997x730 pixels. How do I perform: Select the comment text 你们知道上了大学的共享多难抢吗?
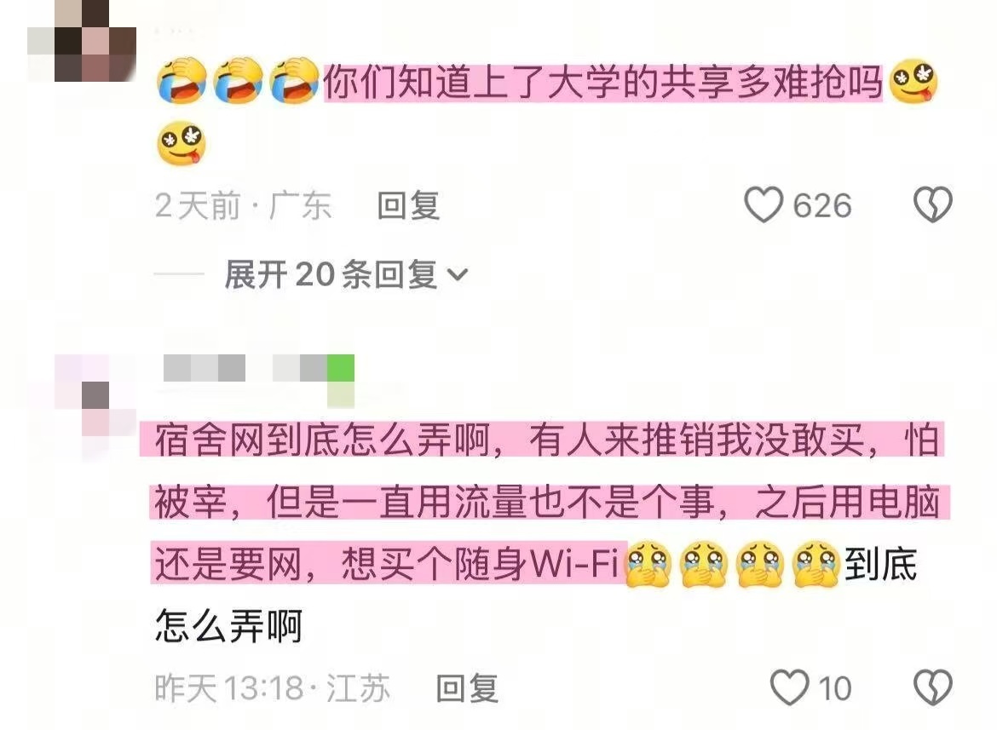tap(602, 83)
